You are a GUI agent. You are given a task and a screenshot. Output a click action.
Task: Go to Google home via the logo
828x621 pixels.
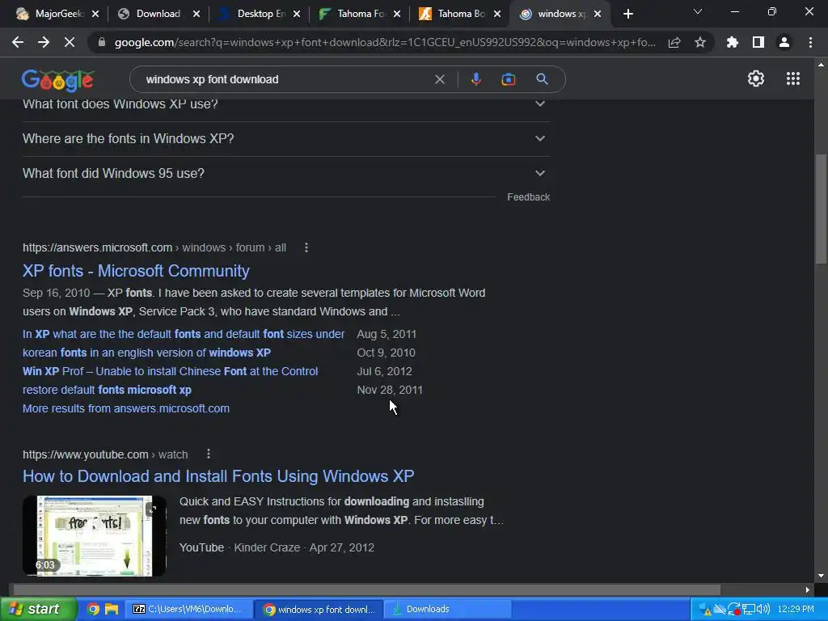(57, 80)
